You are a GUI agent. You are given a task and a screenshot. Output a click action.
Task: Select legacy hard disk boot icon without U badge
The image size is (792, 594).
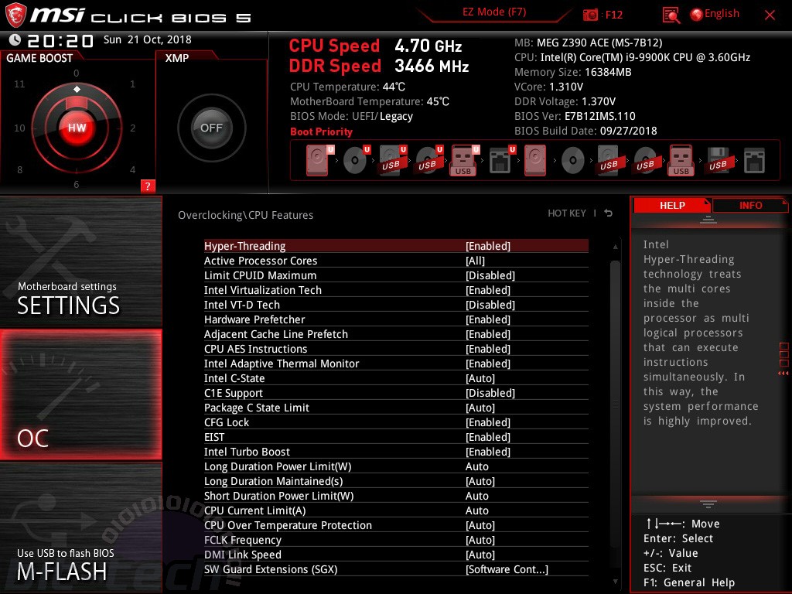pos(535,160)
